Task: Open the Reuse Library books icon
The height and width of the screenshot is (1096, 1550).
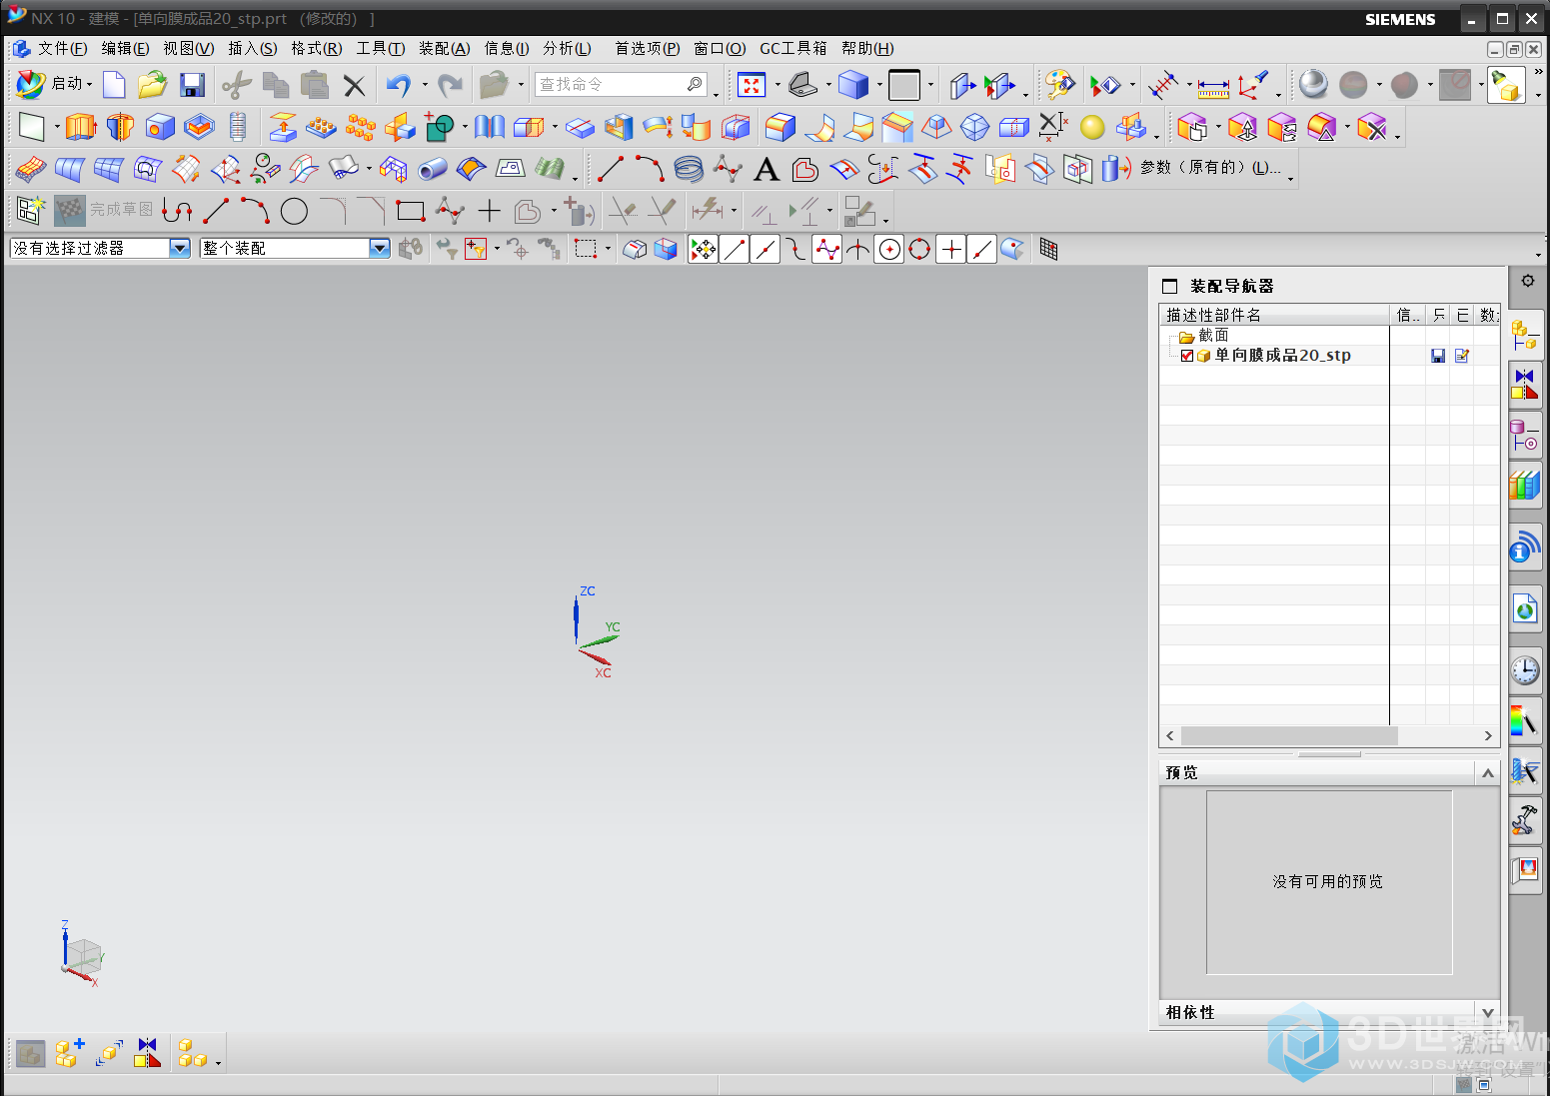Action: 1525,487
